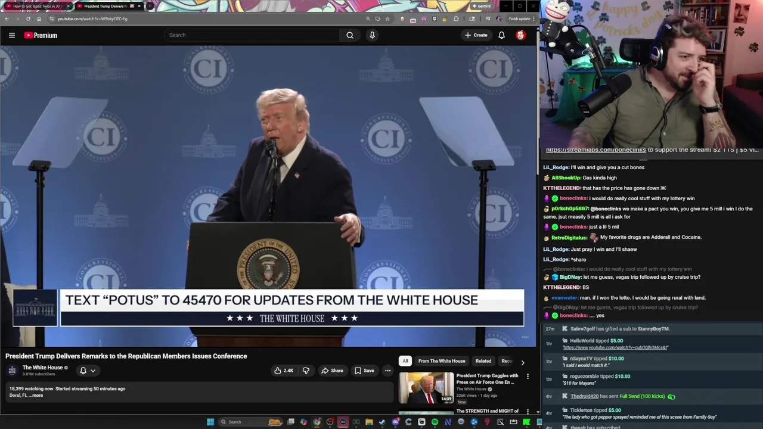Open options for 'STRENGTH and MIGHT' video
This screenshot has width=763, height=429.
528,411
